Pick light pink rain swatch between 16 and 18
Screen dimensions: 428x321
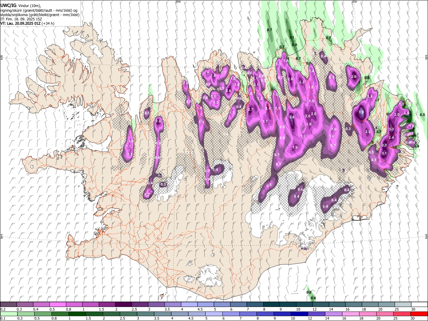[350, 314]
